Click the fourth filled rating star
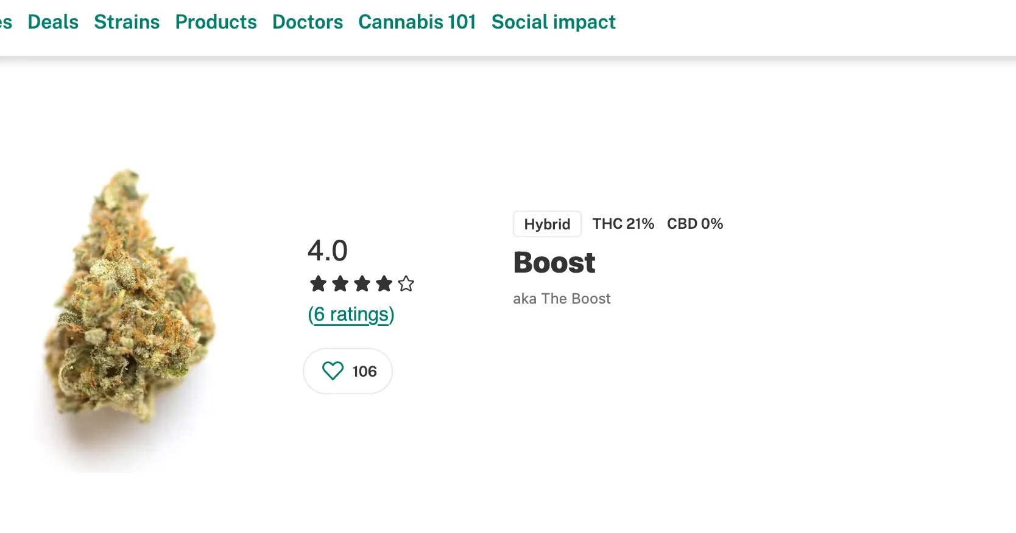Image resolution: width=1016 pixels, height=533 pixels. 384,284
